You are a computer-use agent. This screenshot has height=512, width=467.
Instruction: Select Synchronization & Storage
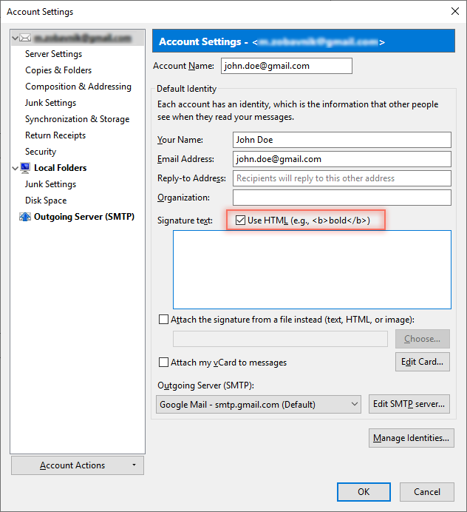click(78, 119)
